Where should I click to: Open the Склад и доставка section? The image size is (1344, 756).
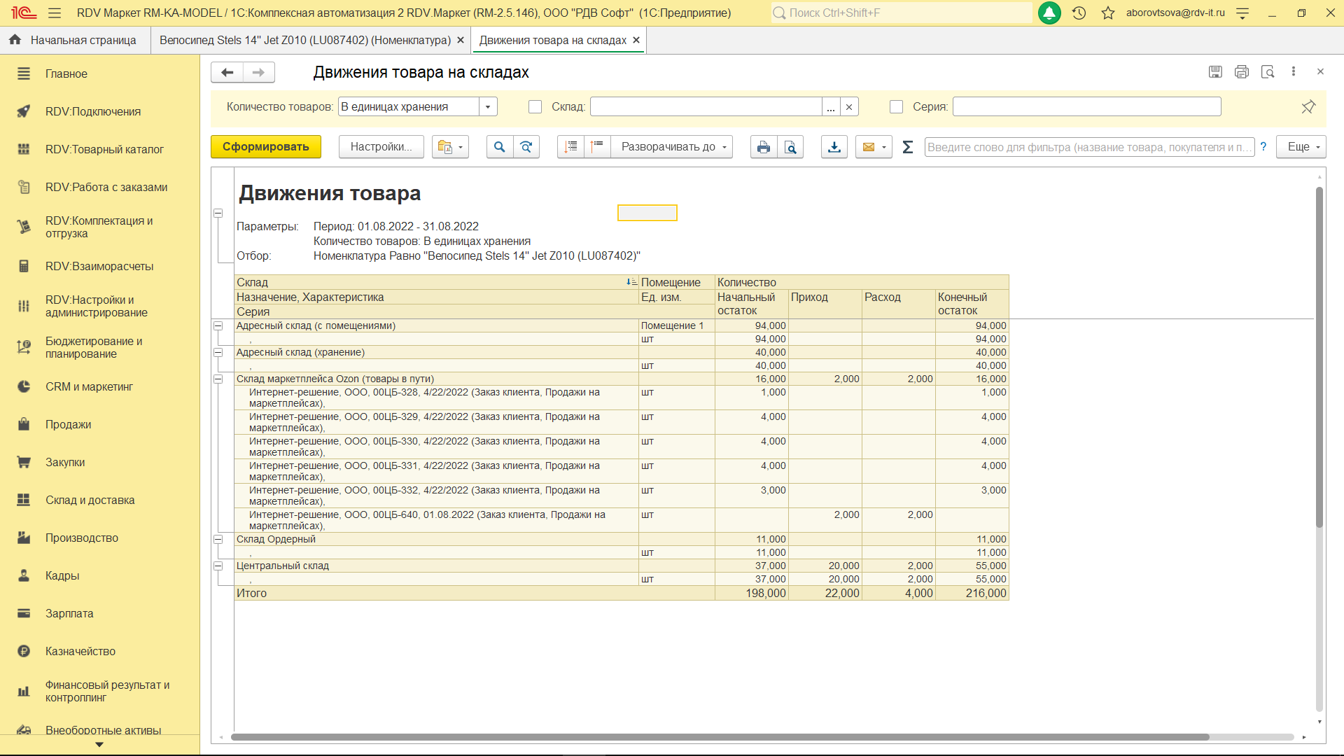(90, 500)
